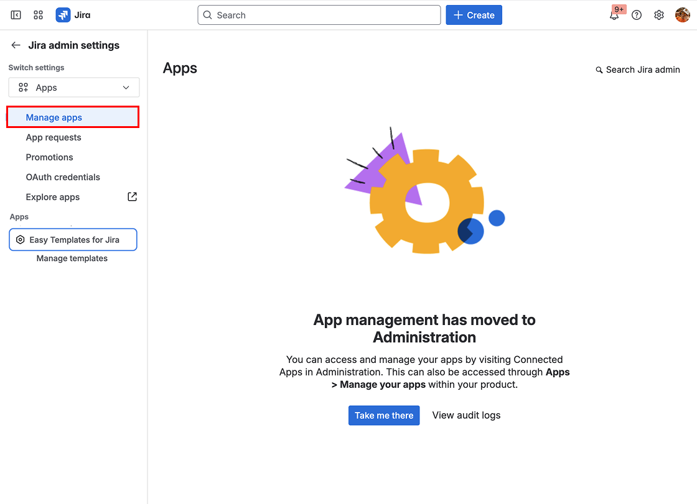Open the Apps switch settings dropdown
This screenshot has height=504, width=697.
click(73, 87)
